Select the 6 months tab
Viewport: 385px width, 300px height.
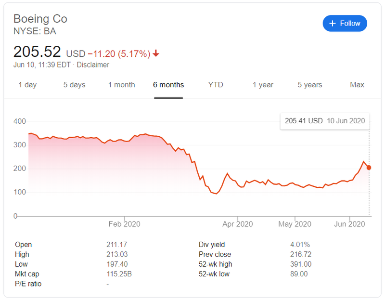click(168, 85)
